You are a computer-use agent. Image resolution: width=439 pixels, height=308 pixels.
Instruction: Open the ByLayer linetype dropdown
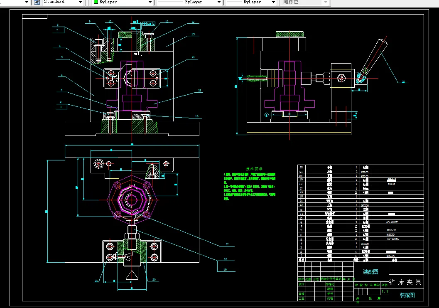pyautogui.click(x=219, y=2)
